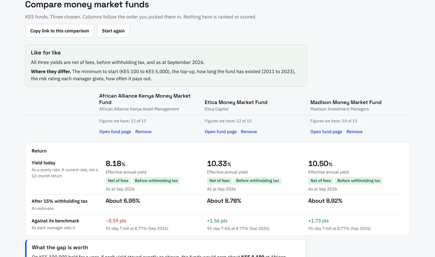435x257 pixels.
Task: Click the 'Yield today' row label
Action: pyautogui.click(x=43, y=163)
